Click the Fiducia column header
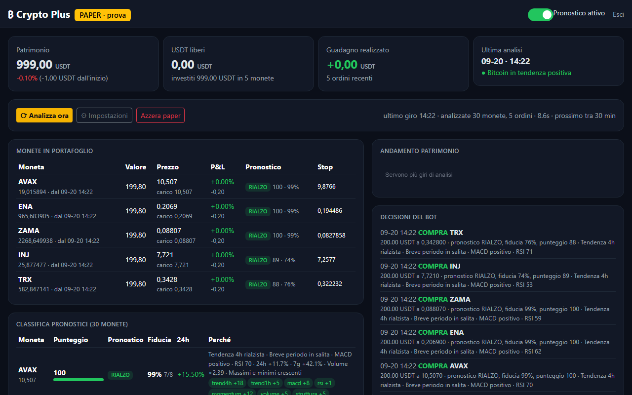The image size is (632, 395). (x=159, y=340)
